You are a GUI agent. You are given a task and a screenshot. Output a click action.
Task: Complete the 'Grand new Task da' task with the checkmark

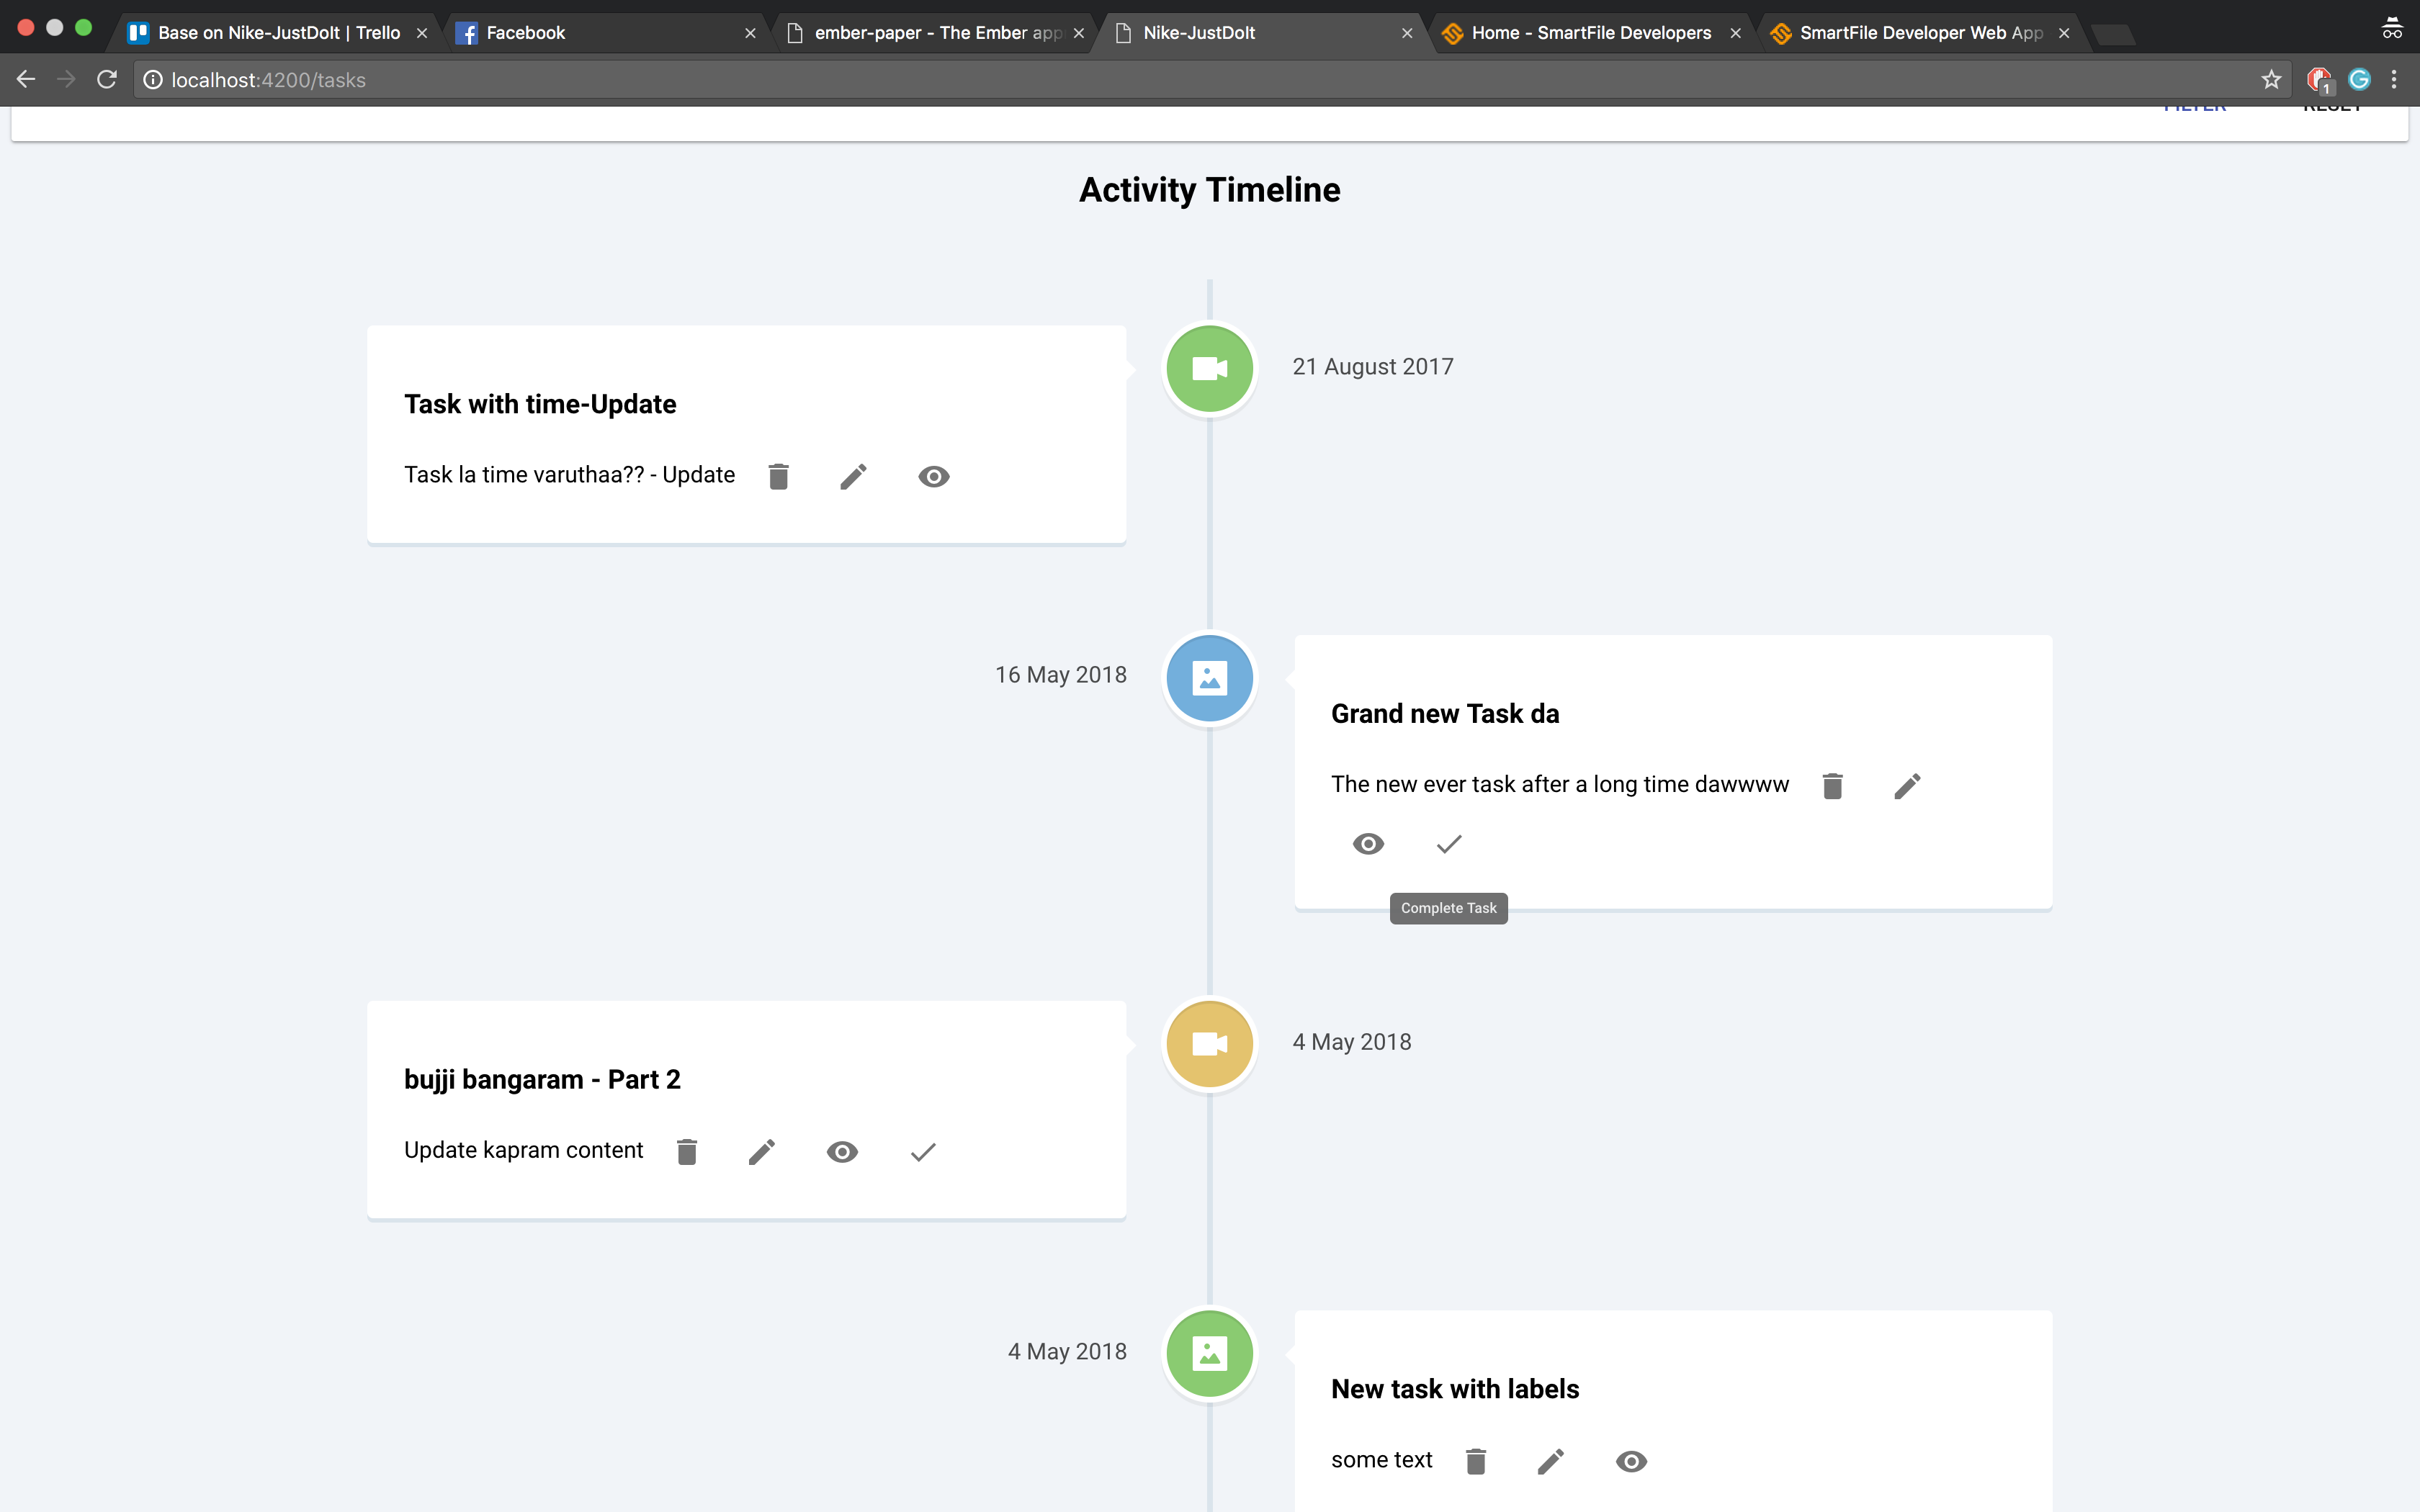(1448, 845)
